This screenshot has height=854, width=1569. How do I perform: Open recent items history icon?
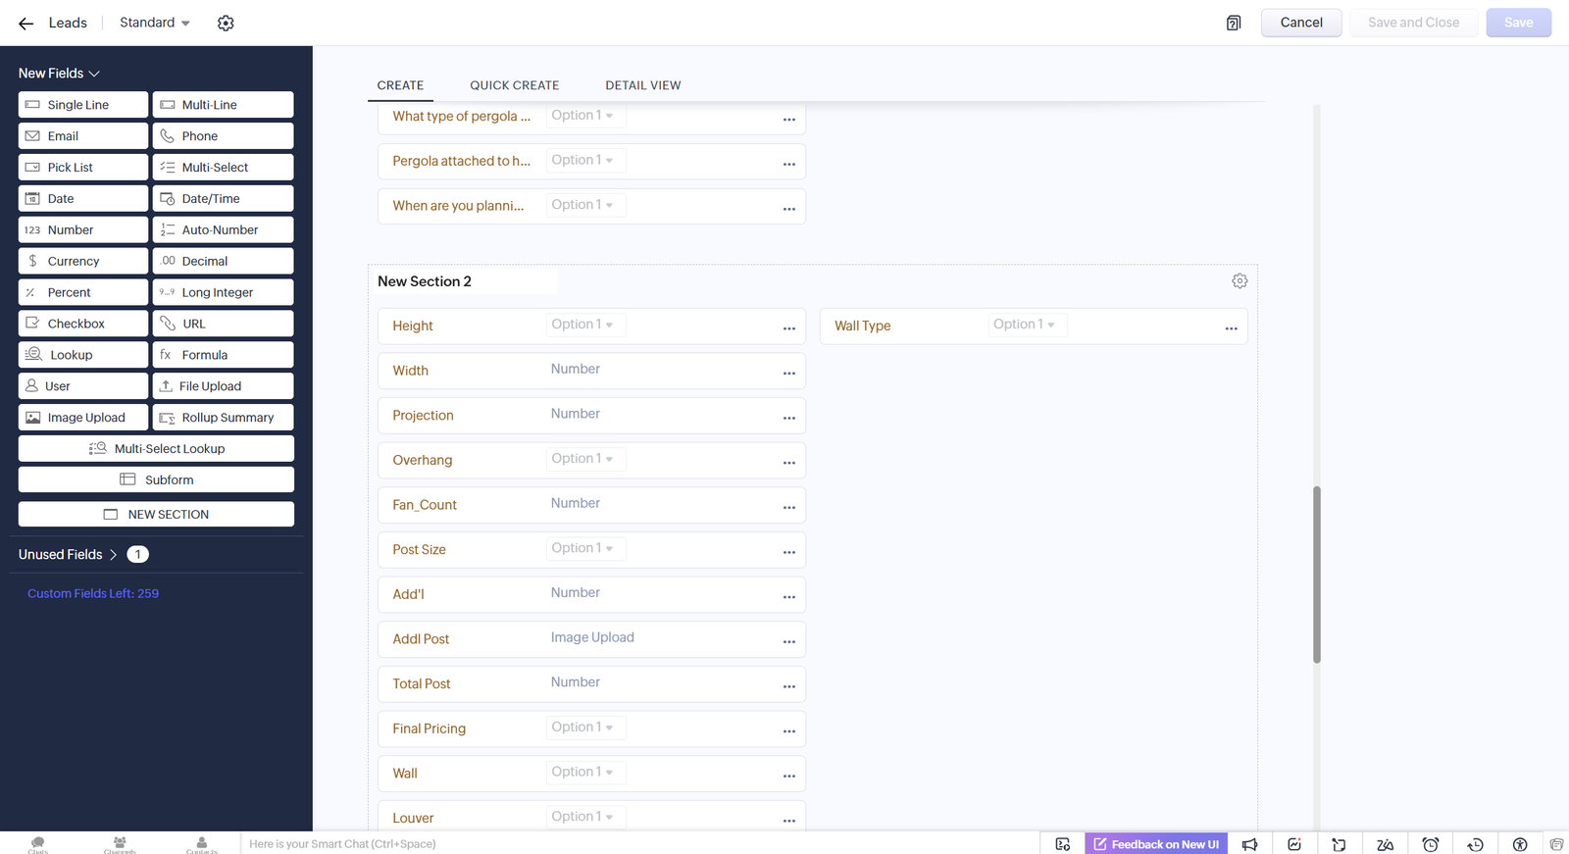[x=1475, y=844]
